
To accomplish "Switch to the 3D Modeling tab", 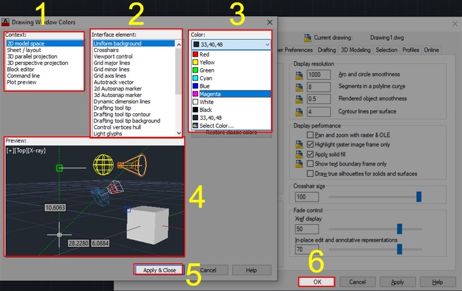I will (356, 50).
